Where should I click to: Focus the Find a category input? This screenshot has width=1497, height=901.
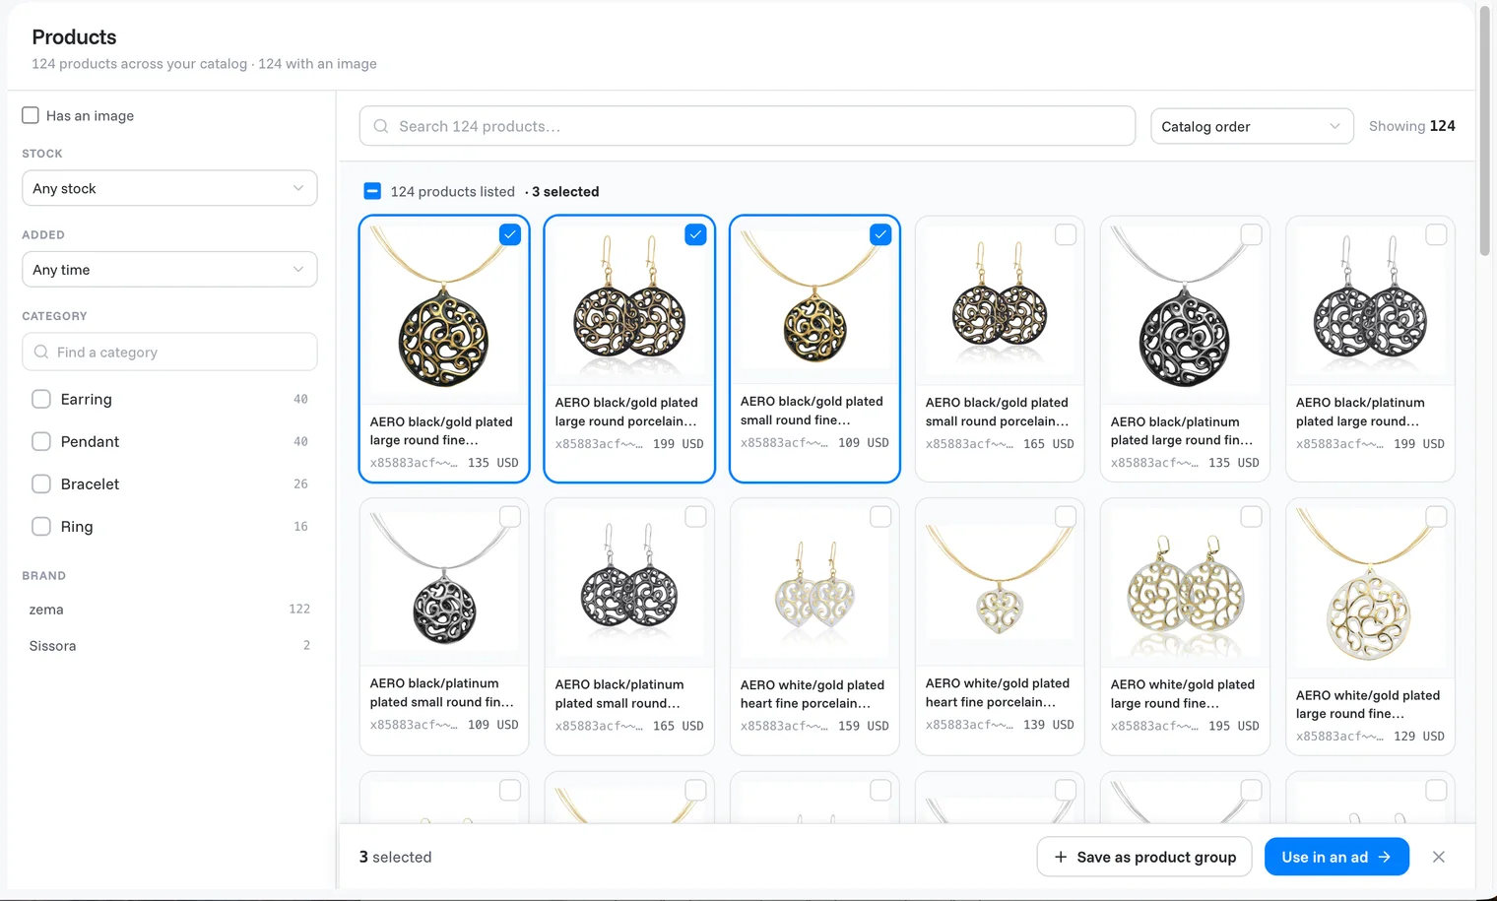[x=169, y=352]
